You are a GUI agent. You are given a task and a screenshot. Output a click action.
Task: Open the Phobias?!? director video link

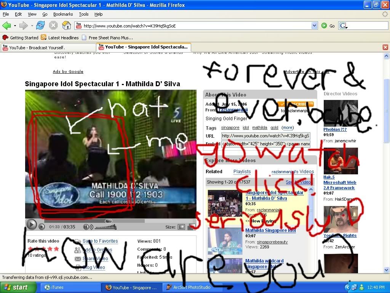(x=335, y=129)
